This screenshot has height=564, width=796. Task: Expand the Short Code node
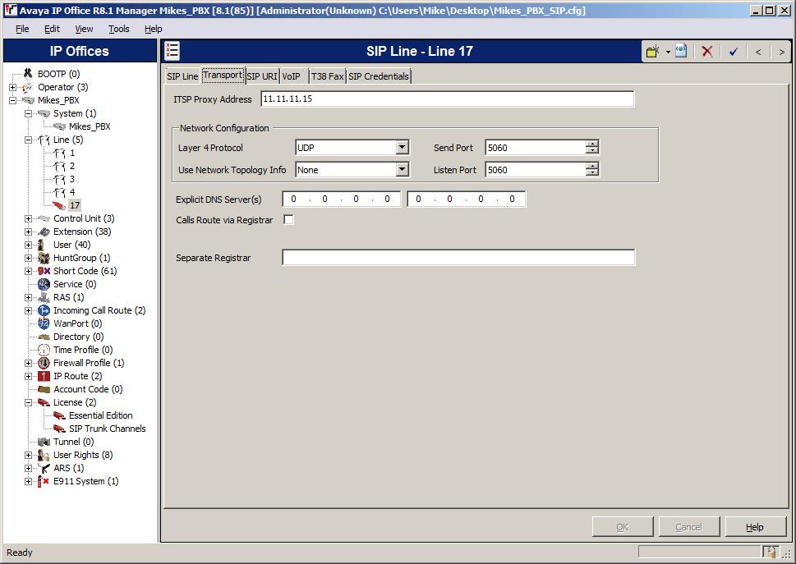29,272
